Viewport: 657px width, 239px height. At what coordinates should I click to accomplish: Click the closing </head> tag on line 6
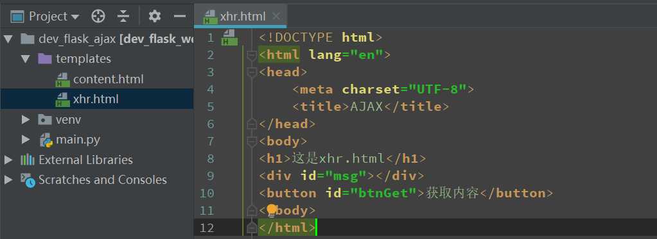click(x=287, y=124)
